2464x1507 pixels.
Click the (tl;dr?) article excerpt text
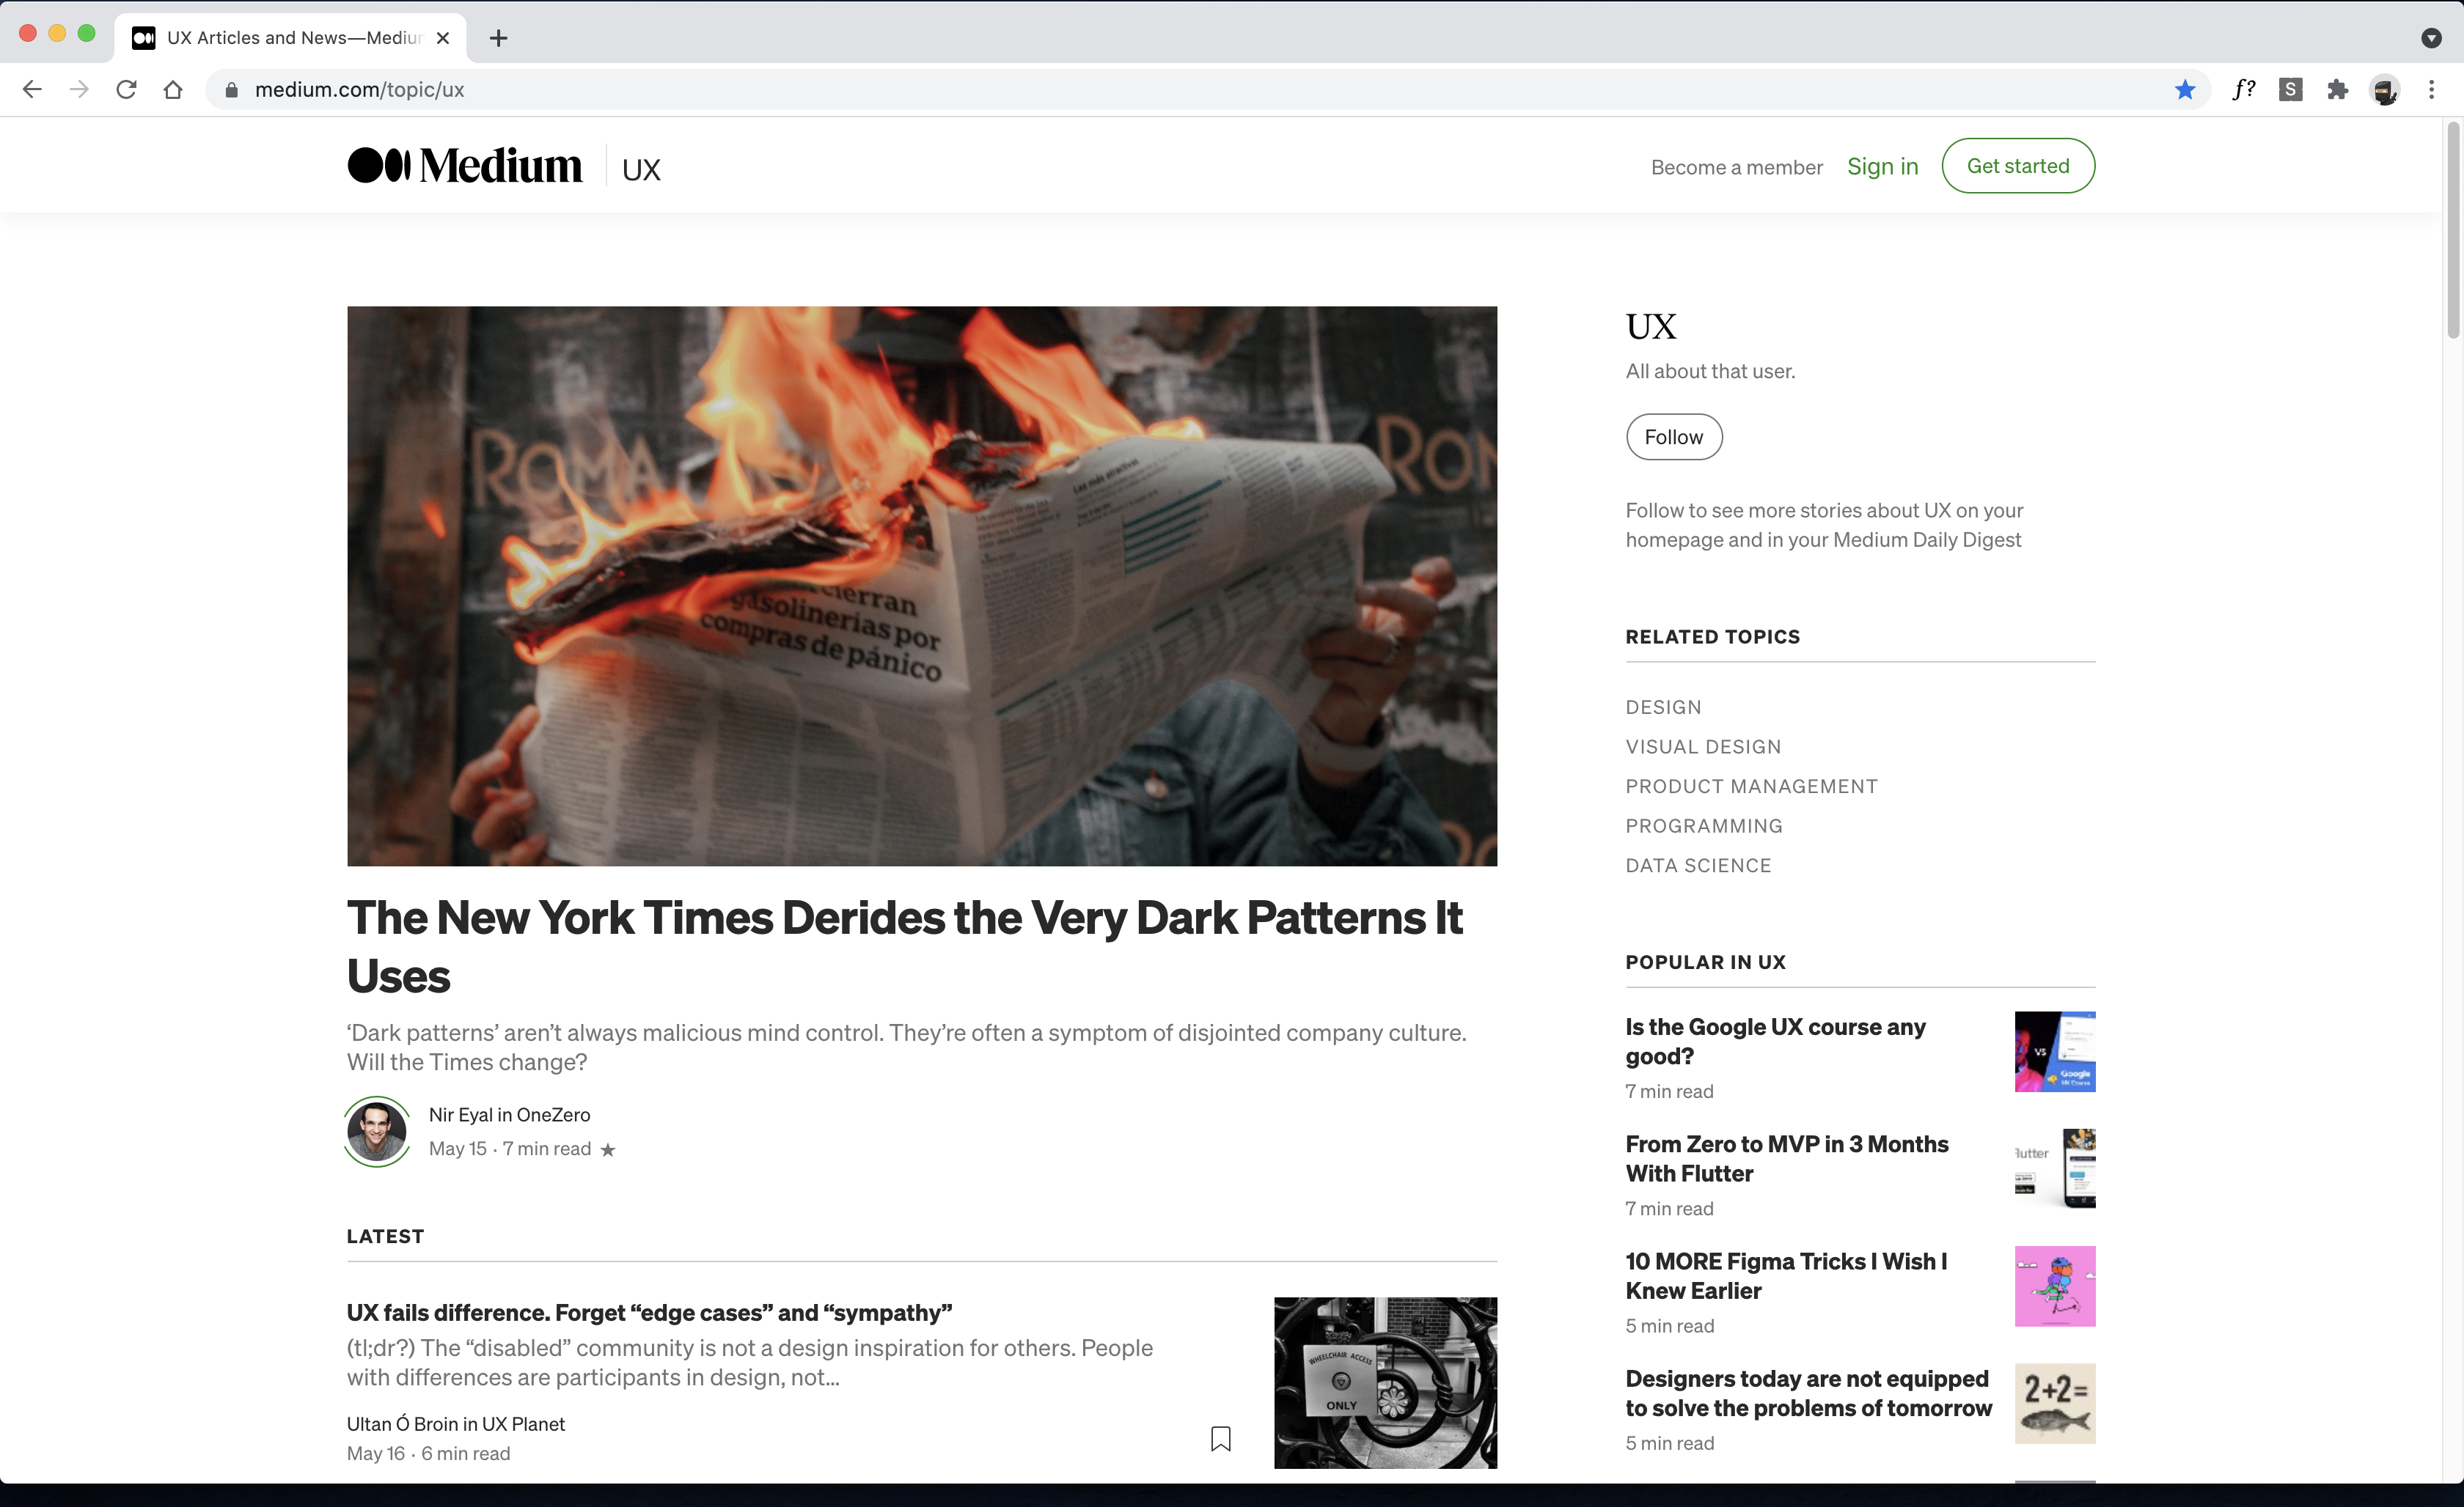pyautogui.click(x=750, y=1362)
